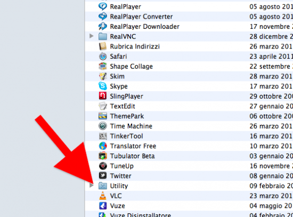Select the "Shape Collage" name
This screenshot has width=293, height=217.
point(132,67)
